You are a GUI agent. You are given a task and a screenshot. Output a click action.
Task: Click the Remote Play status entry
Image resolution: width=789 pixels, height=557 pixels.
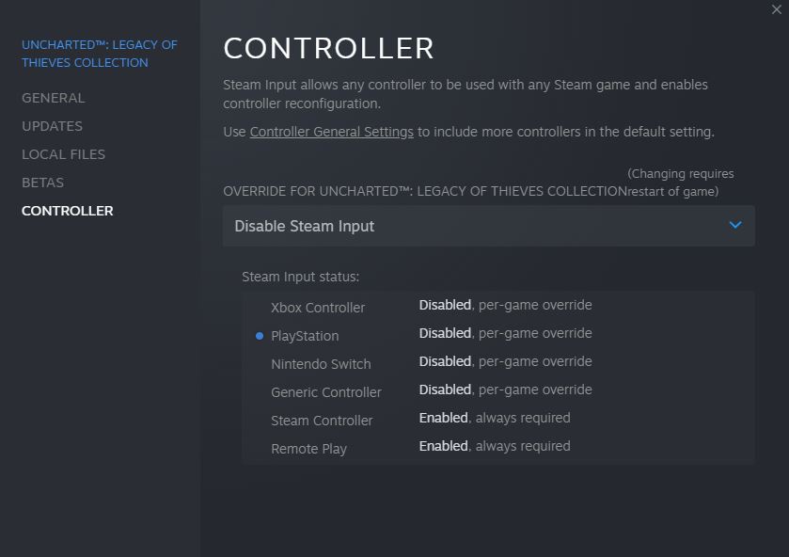coord(308,449)
